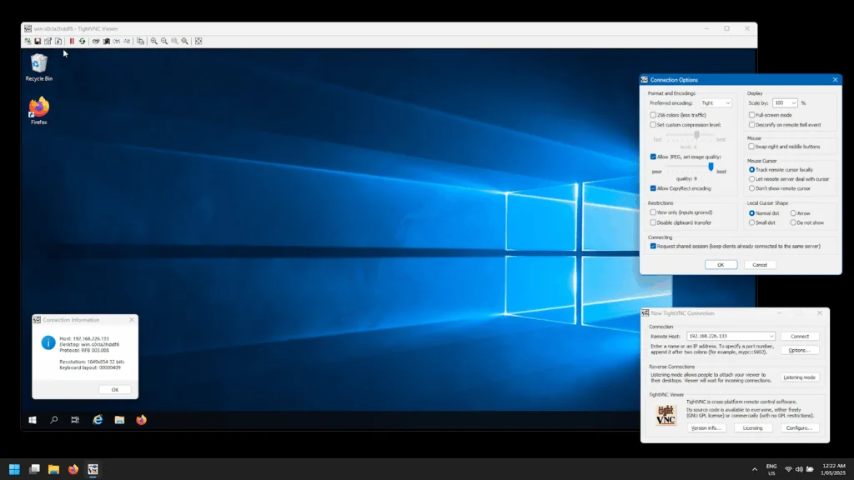Send Ctrl+Esc Start key via toolbar icon
The width and height of the screenshot is (854, 480).
click(x=106, y=42)
